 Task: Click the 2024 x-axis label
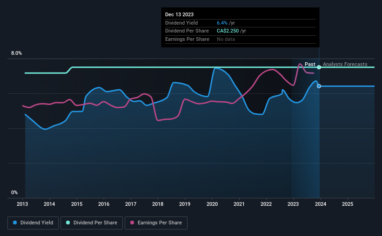pyautogui.click(x=321, y=204)
